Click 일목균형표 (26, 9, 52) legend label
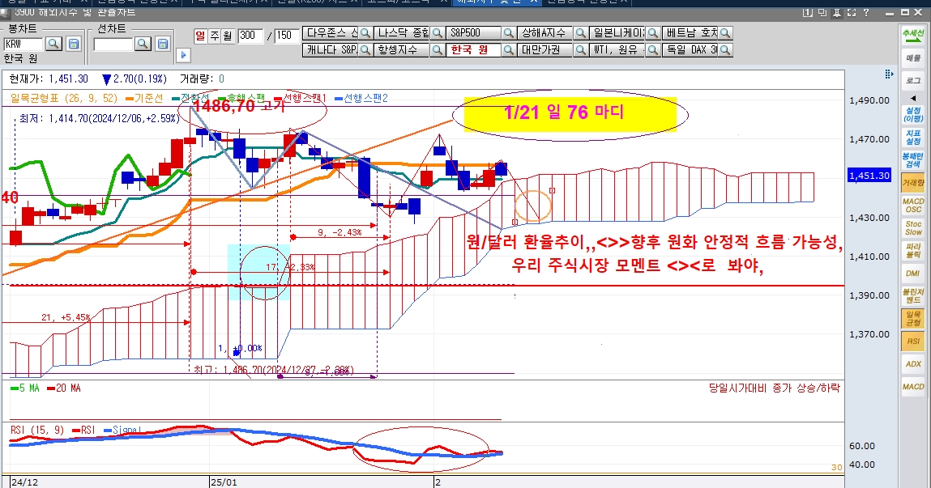The image size is (931, 488). click(64, 99)
